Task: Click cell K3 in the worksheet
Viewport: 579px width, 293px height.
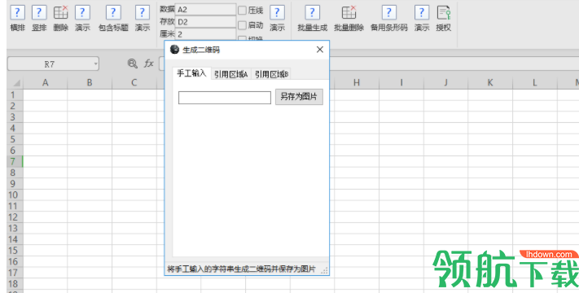Action: 490,117
